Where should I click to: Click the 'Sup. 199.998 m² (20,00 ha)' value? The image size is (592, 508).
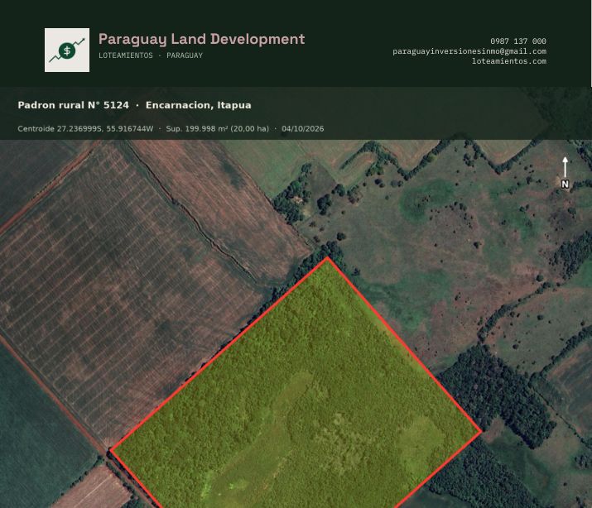(218, 128)
